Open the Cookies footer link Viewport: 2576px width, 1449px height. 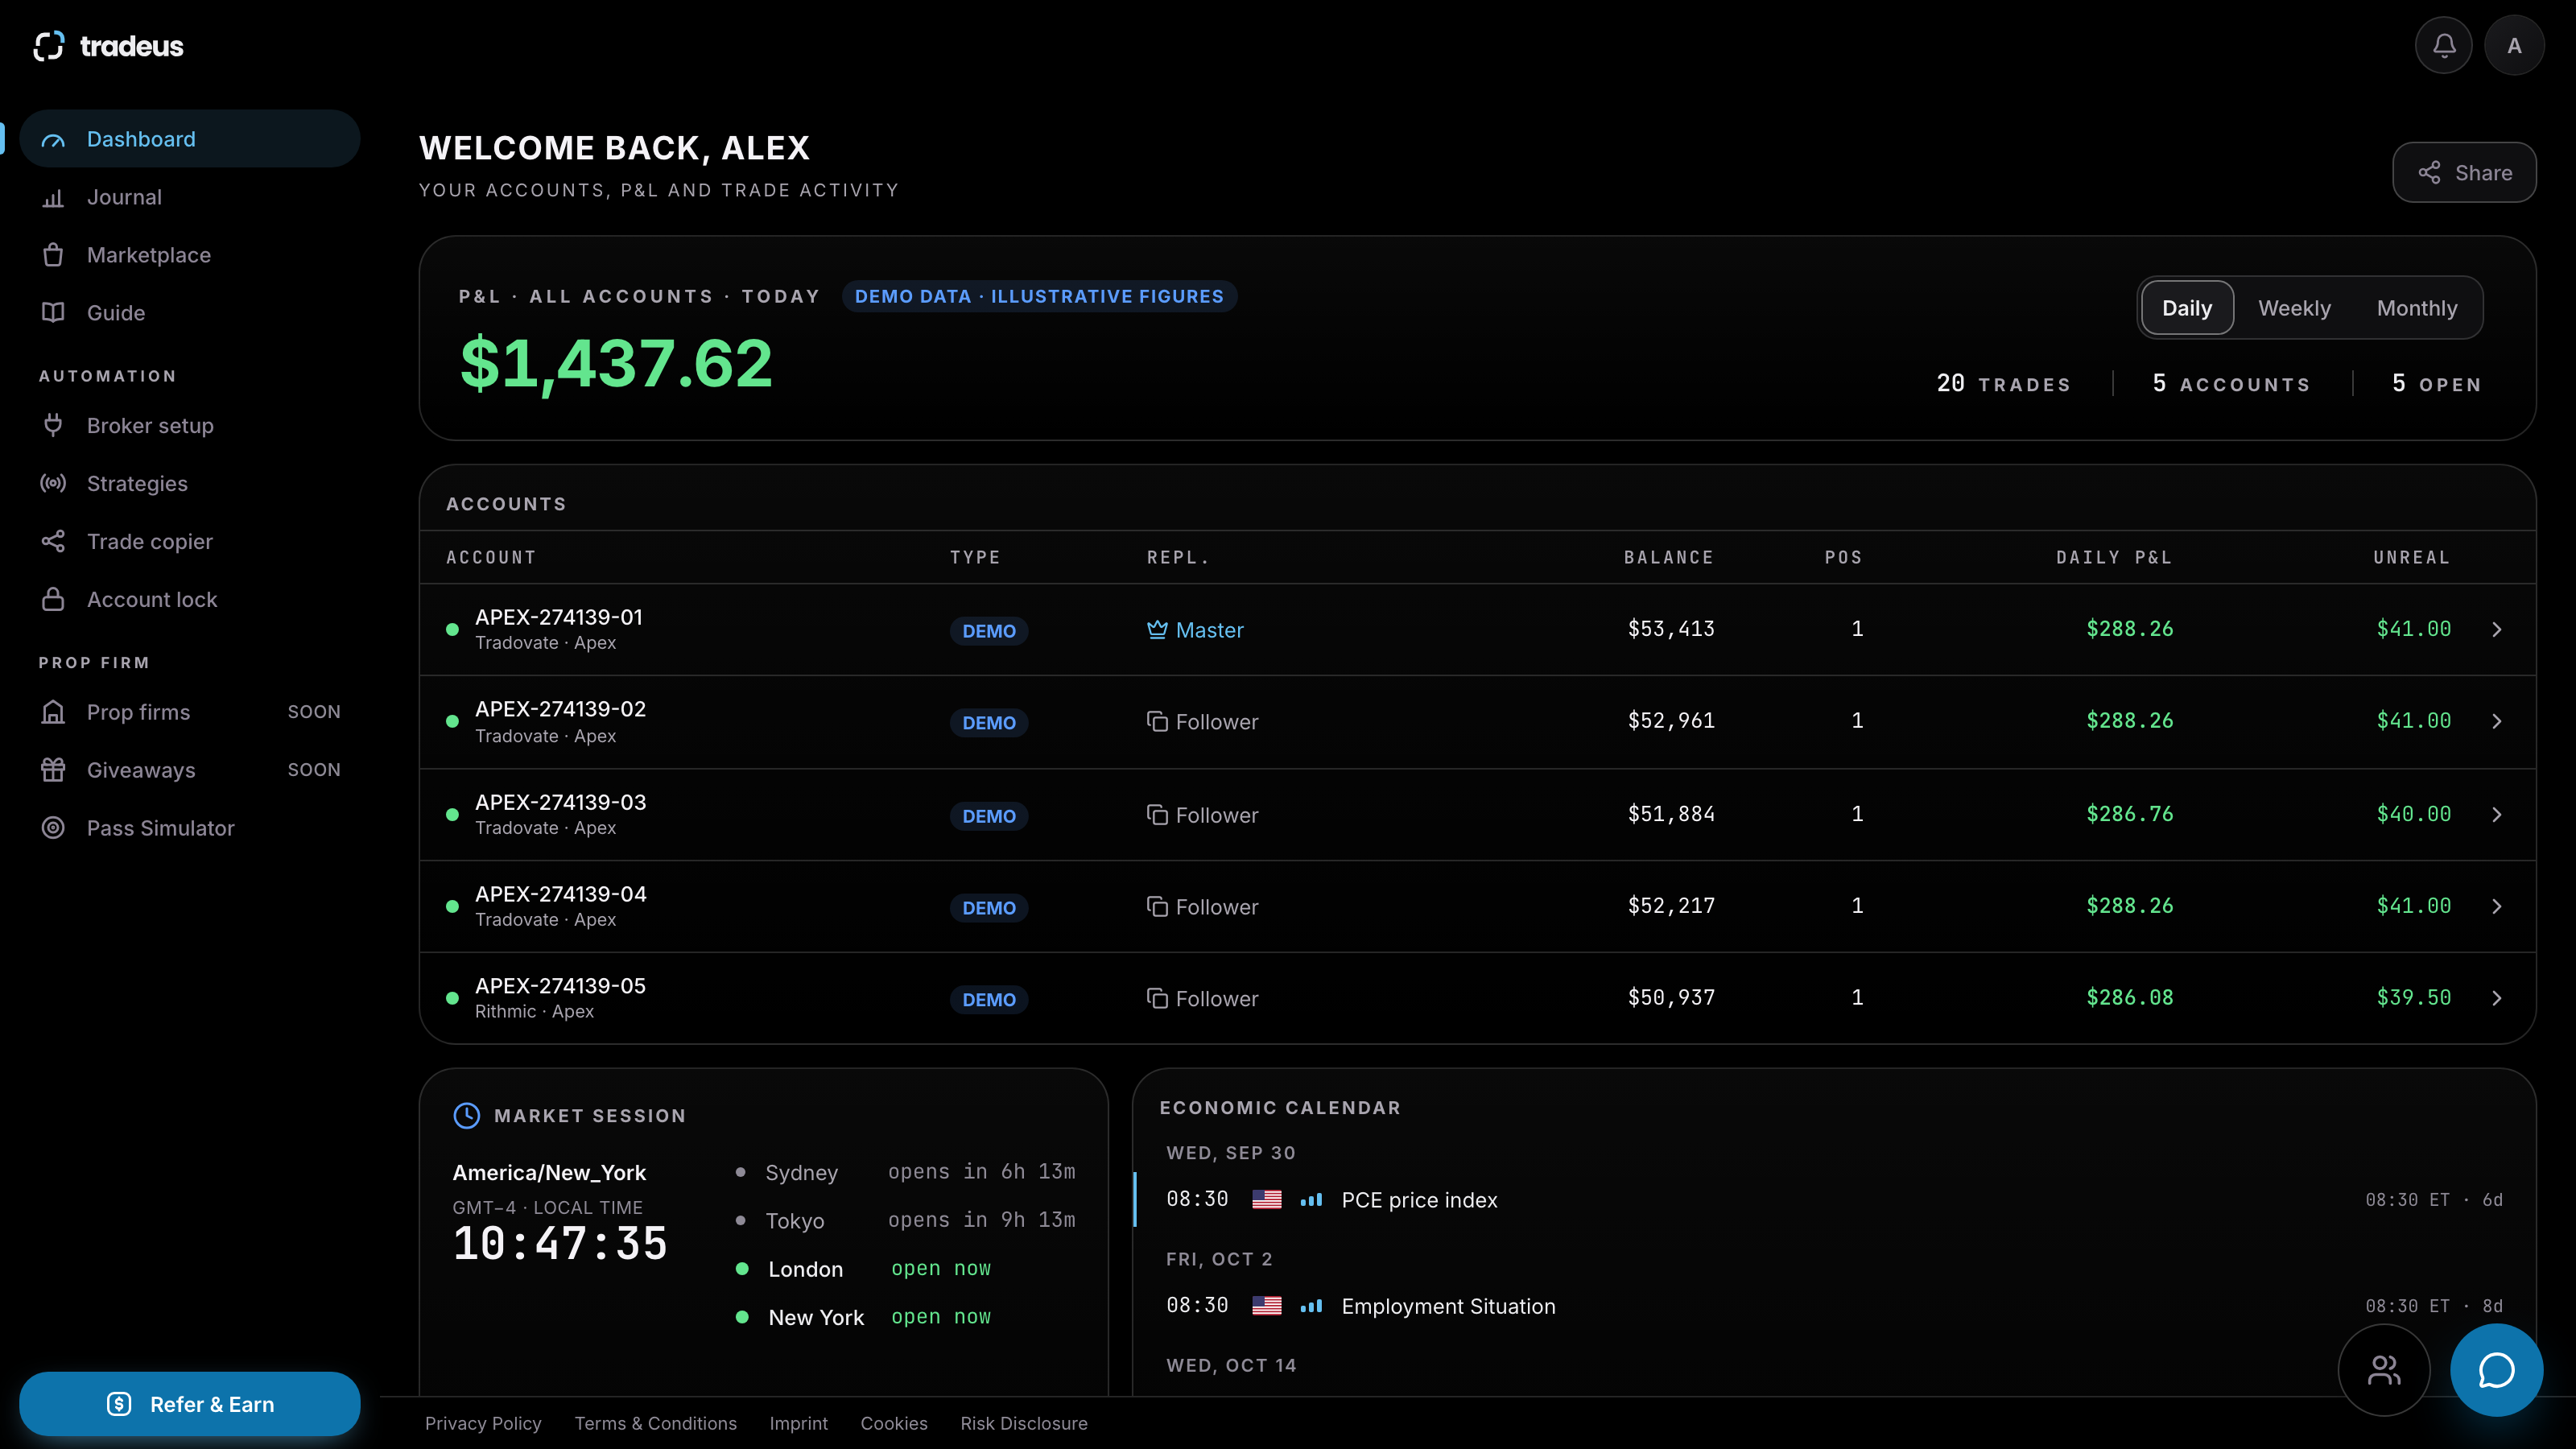894,1423
